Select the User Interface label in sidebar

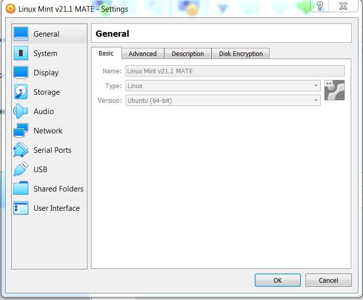click(x=56, y=208)
